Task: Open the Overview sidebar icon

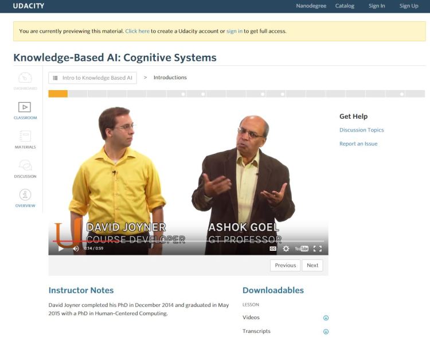Action: point(25,198)
